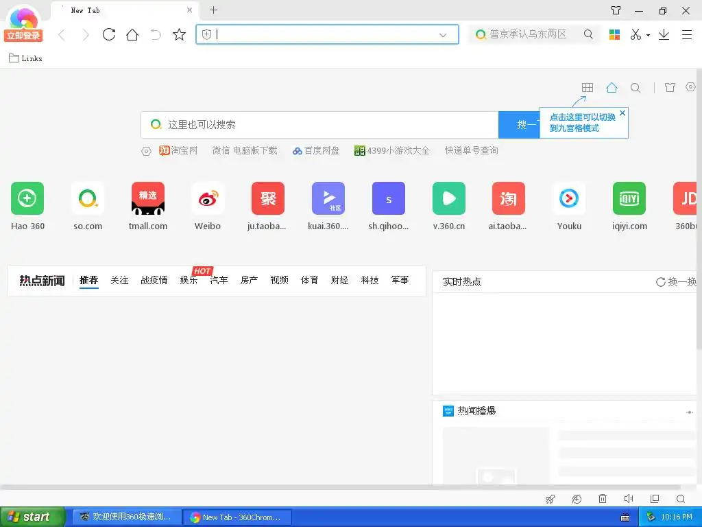Select the 军事 news tab
The width and height of the screenshot is (702, 527).
click(400, 281)
